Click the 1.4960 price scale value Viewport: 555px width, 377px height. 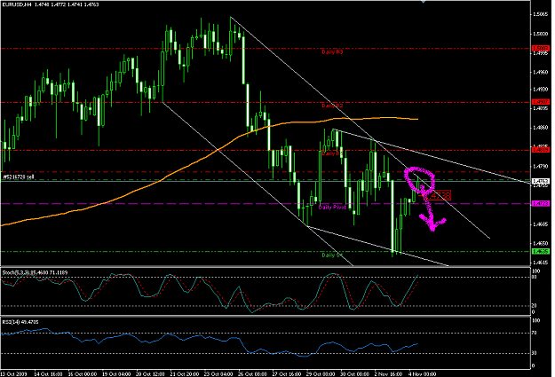[541, 72]
